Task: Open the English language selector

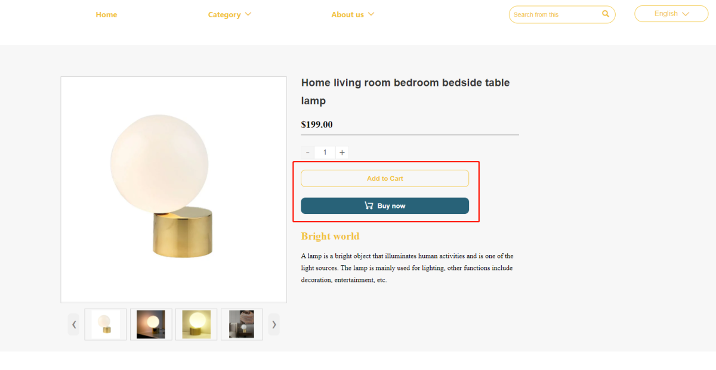Action: pos(671,14)
